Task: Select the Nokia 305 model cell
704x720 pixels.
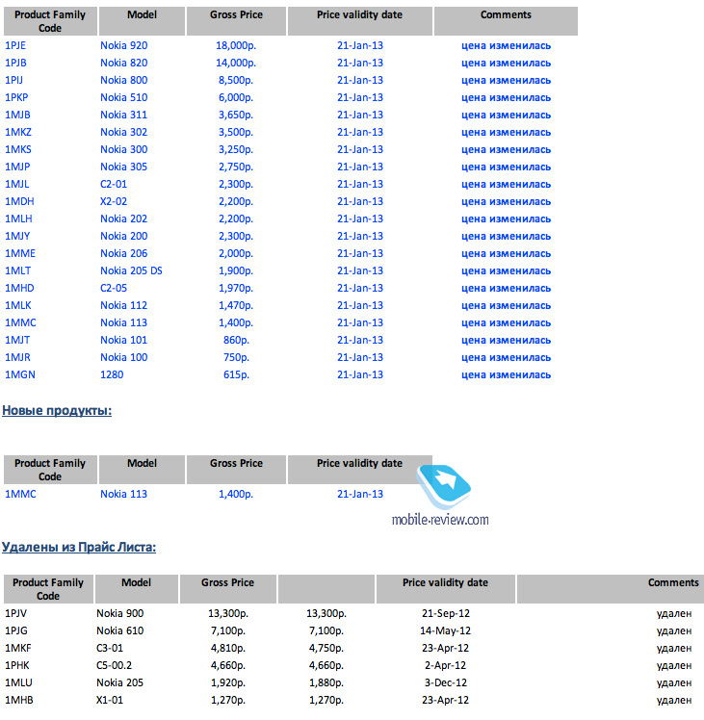Action: [123, 167]
